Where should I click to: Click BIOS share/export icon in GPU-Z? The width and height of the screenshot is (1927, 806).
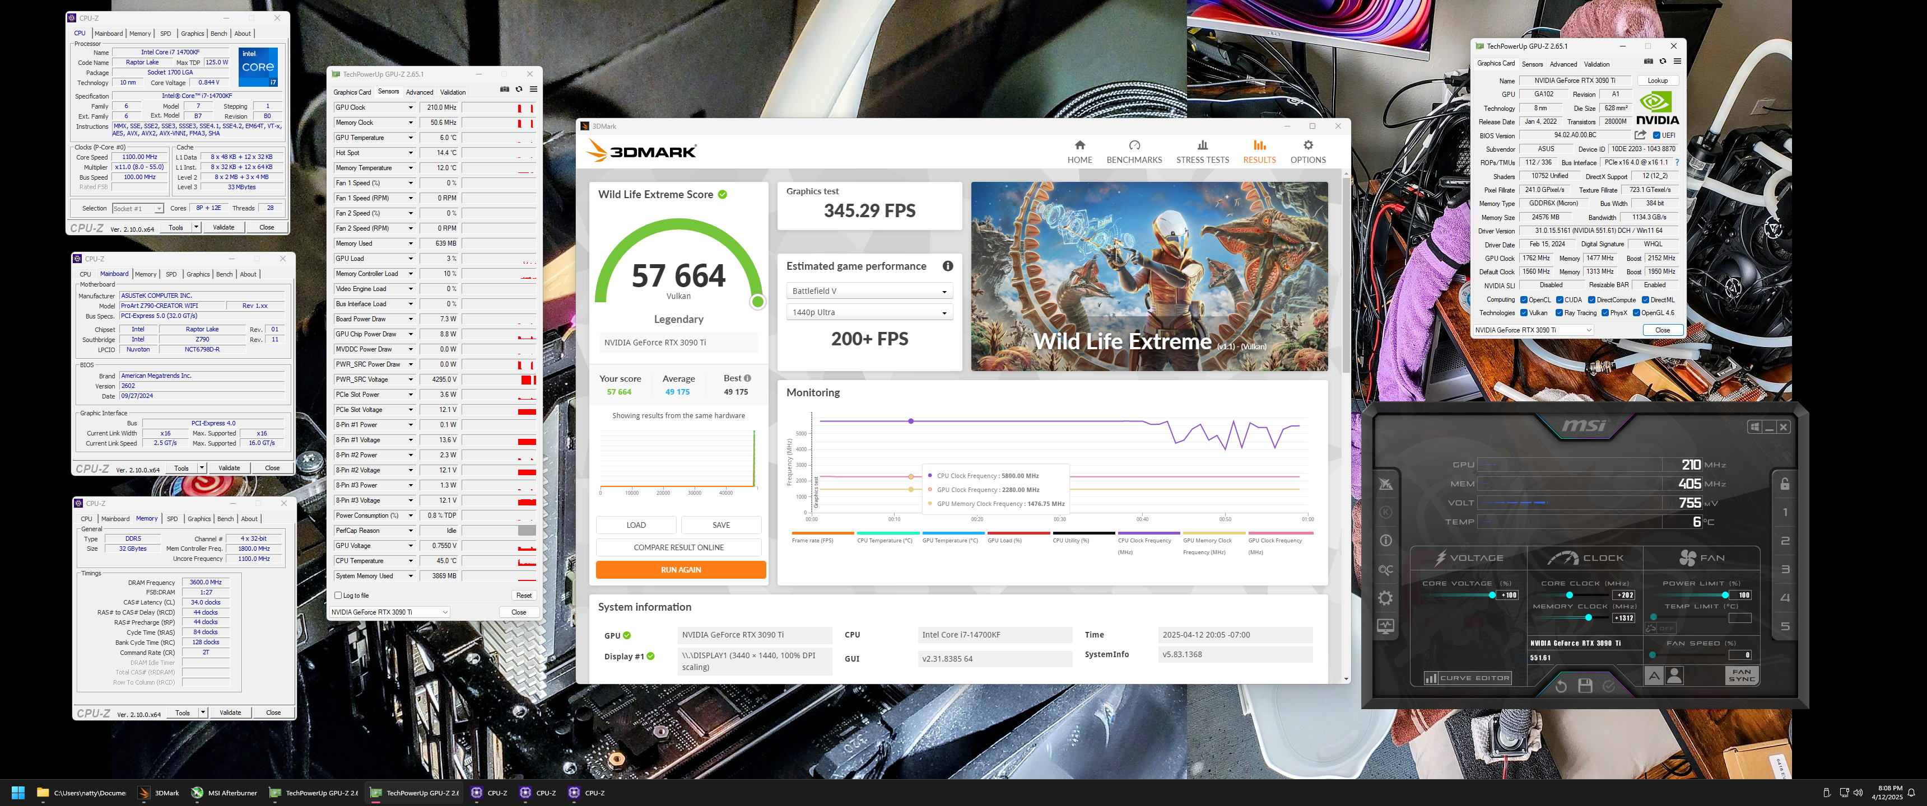(1640, 135)
